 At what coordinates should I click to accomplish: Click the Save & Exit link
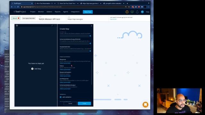tap(113, 19)
